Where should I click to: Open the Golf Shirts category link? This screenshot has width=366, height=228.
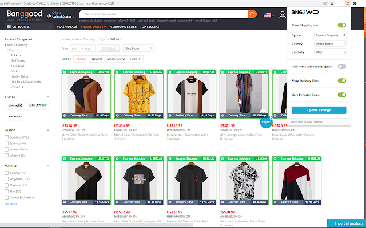pos(18,60)
